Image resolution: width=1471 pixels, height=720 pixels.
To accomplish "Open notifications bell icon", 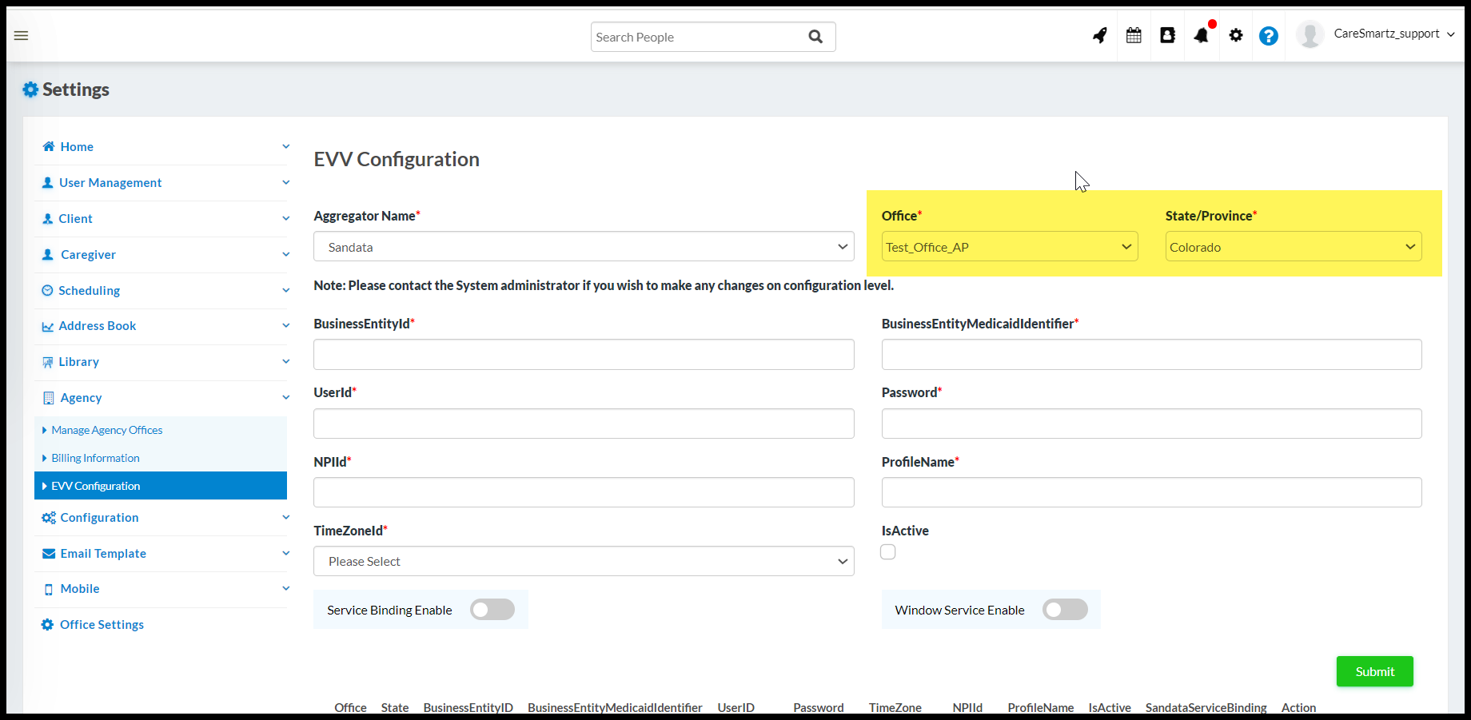I will pos(1202,35).
